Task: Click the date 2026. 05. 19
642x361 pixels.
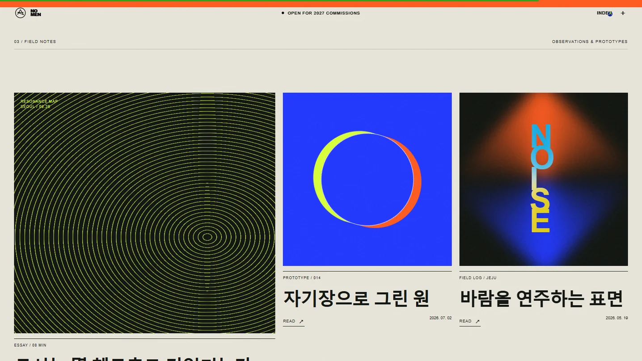Action: click(617, 318)
